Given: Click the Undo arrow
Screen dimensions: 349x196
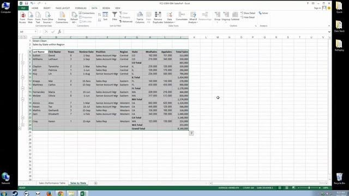Looking at the screenshot, I should [x=32, y=3].
